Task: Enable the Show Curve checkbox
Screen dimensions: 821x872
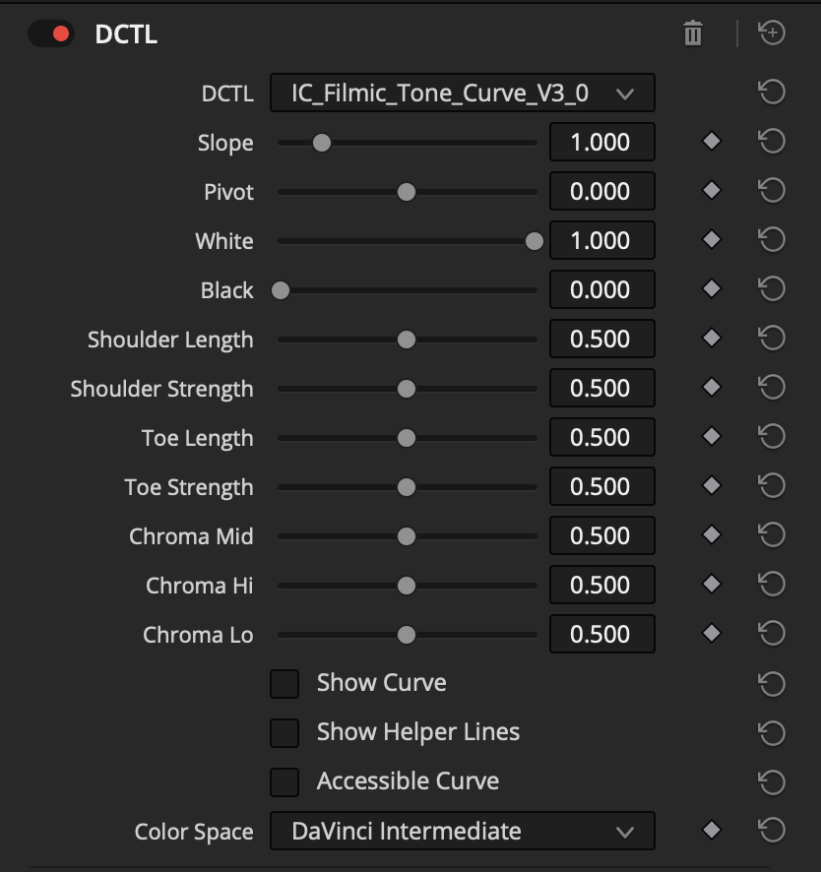Action: [x=284, y=682]
